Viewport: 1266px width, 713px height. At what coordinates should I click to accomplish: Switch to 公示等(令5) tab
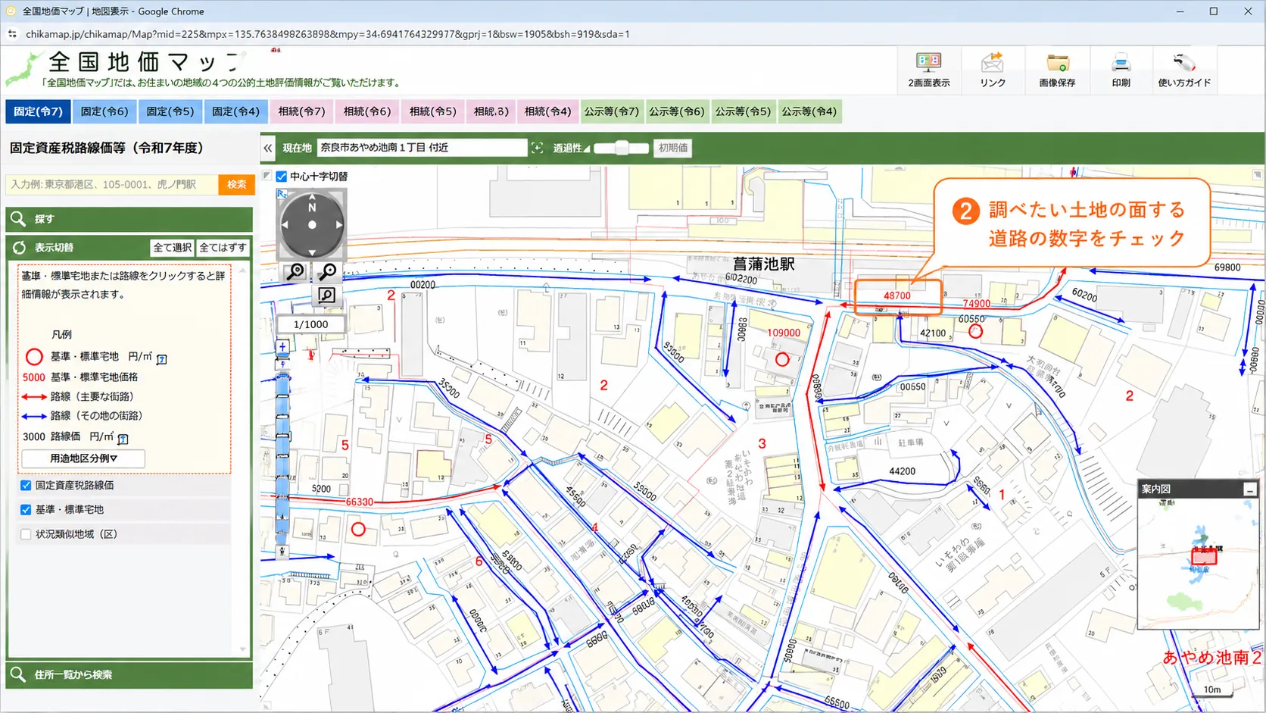coord(743,111)
